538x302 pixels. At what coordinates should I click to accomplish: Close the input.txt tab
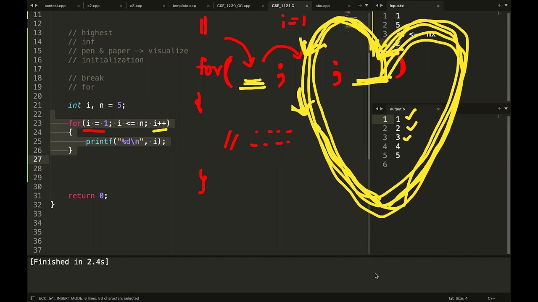click(x=438, y=6)
